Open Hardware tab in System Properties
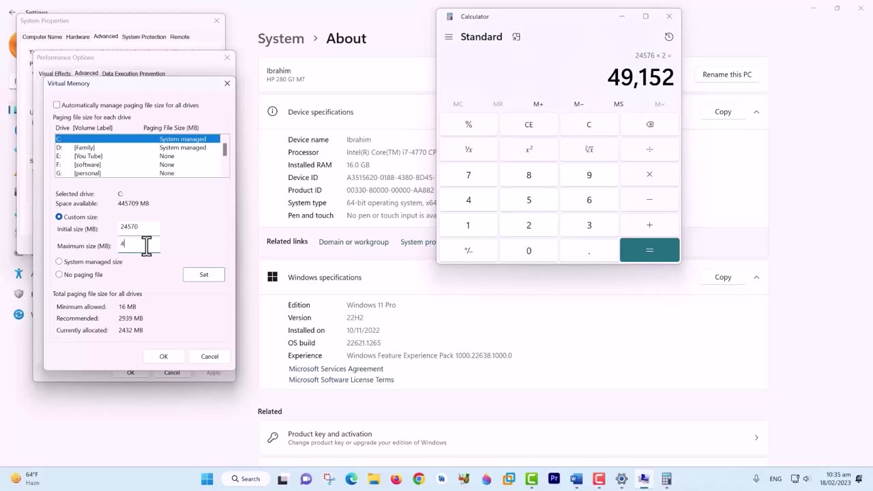Viewport: 873px width, 491px height. (x=78, y=37)
